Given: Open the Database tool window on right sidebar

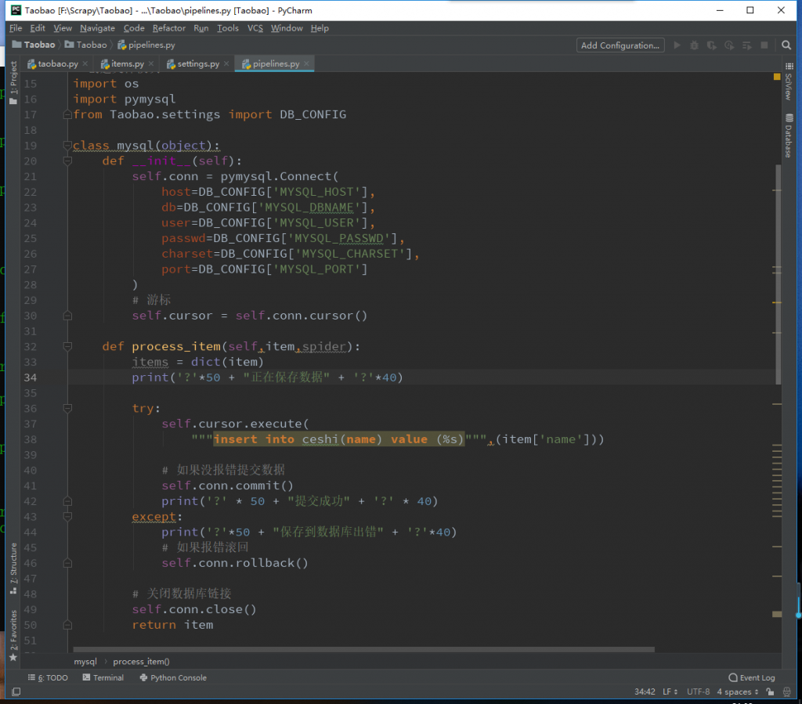Looking at the screenshot, I should [788, 135].
